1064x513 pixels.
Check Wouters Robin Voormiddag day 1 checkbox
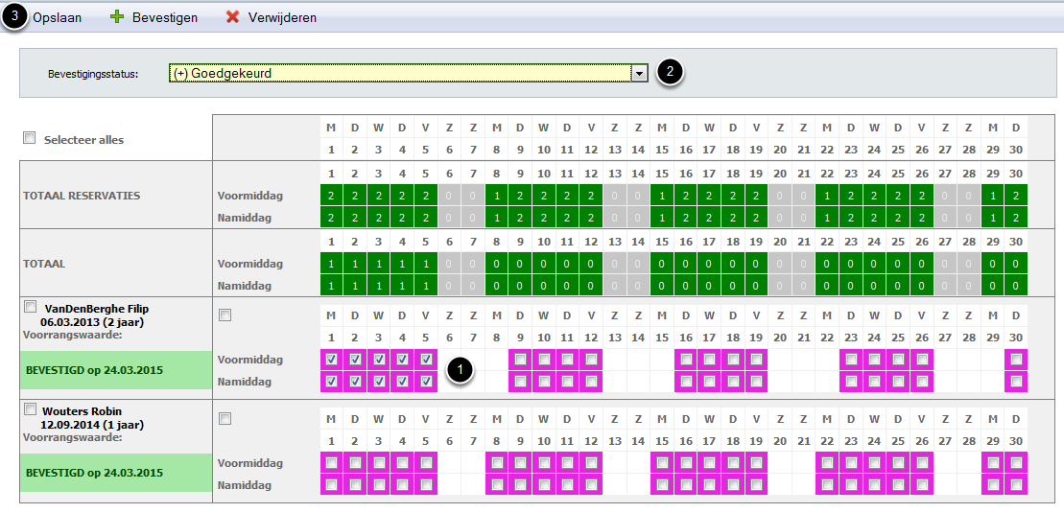tap(331, 463)
